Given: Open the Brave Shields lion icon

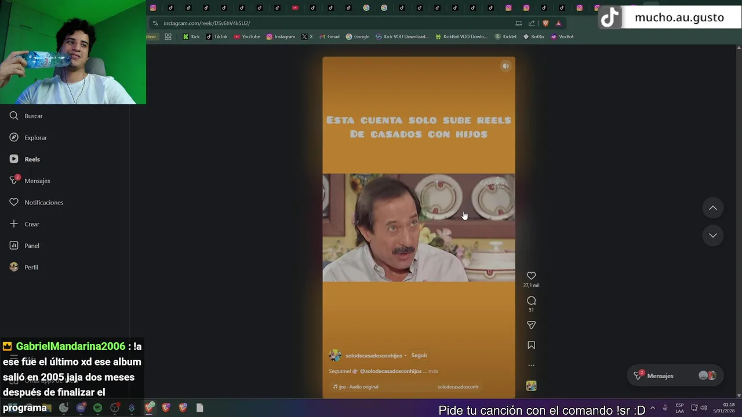Looking at the screenshot, I should click(545, 23).
